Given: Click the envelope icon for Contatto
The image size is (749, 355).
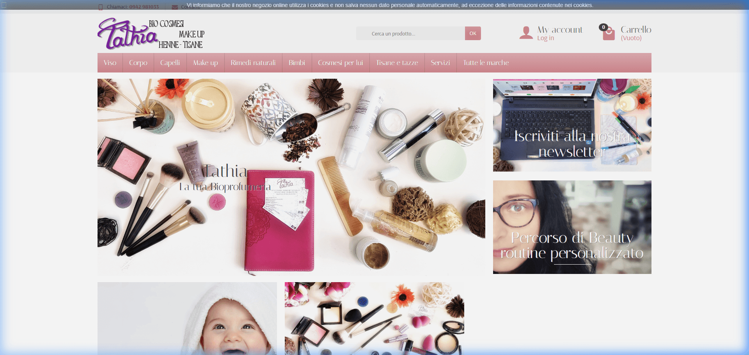Looking at the screenshot, I should pyautogui.click(x=175, y=7).
